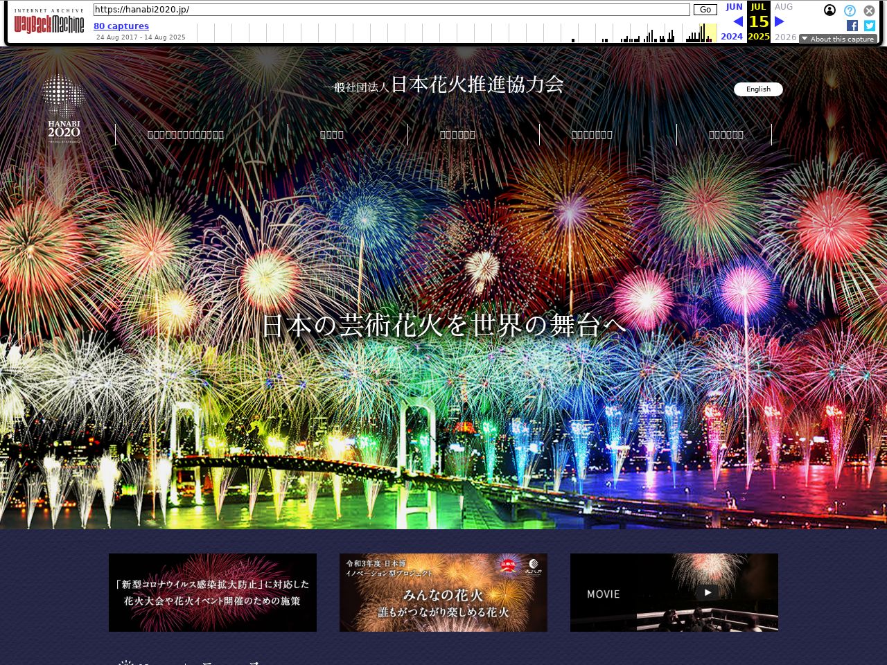Expand the About this capture dropdown
The image size is (887, 665).
[x=838, y=39]
